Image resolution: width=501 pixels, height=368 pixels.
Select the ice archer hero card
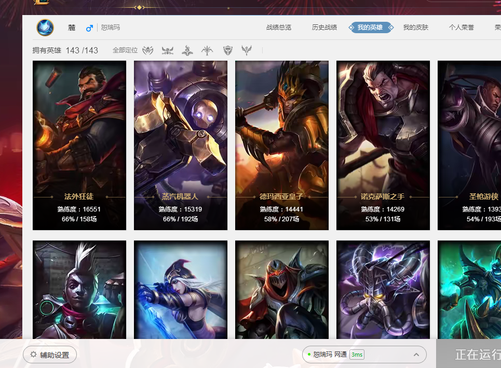(x=181, y=290)
